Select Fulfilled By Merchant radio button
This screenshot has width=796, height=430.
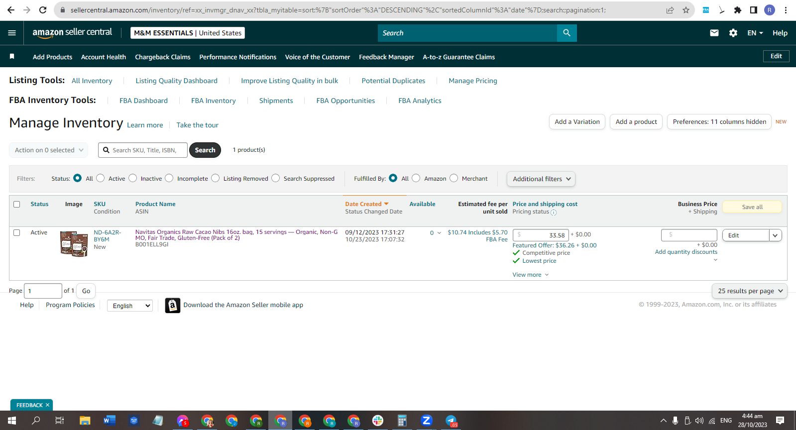click(x=454, y=178)
